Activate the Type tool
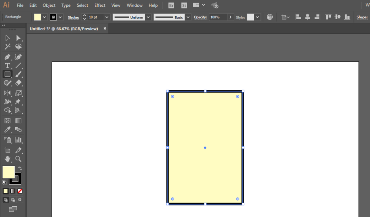This screenshot has height=217, width=370. coord(7,66)
